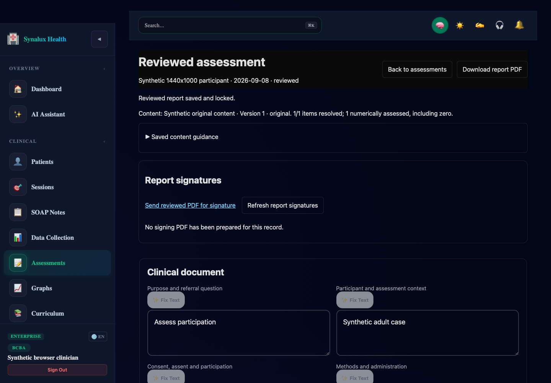
Task: Click the writing hand icon in header
Action: click(480, 25)
